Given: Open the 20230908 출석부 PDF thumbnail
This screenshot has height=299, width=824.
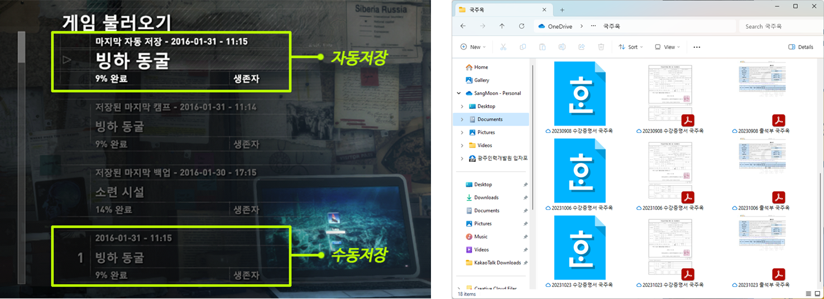Looking at the screenshot, I should (762, 93).
